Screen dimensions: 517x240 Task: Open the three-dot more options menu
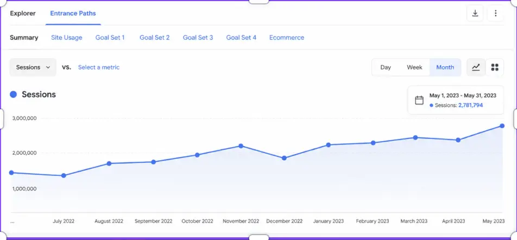pyautogui.click(x=495, y=13)
